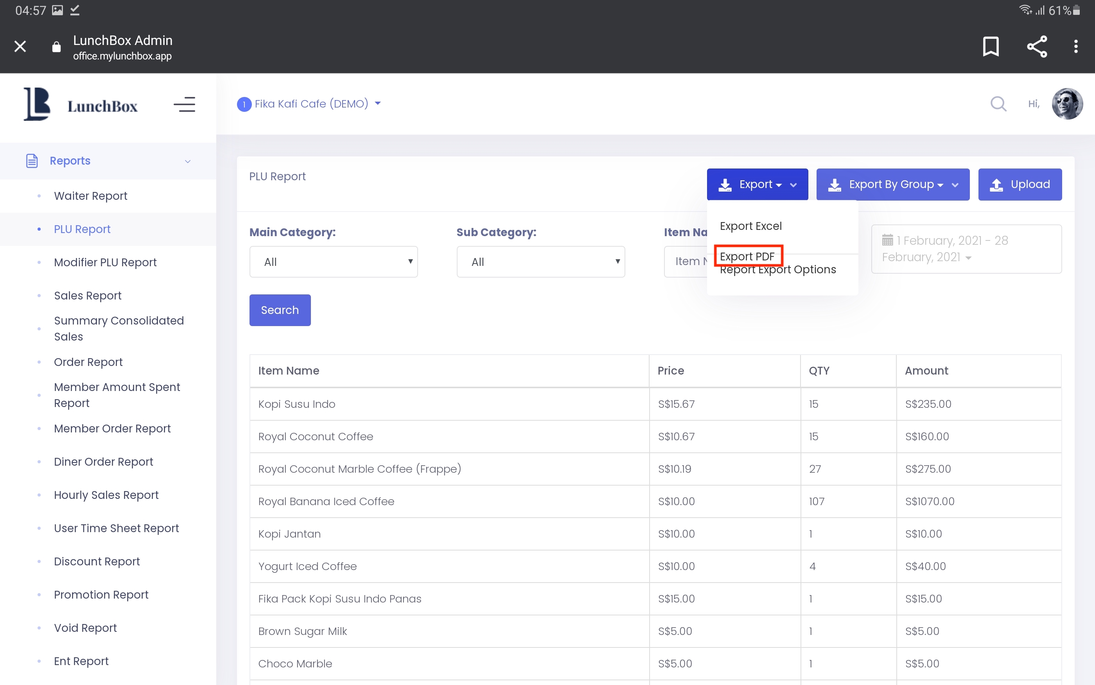Click the Upload button
This screenshot has width=1095, height=685.
point(1020,185)
